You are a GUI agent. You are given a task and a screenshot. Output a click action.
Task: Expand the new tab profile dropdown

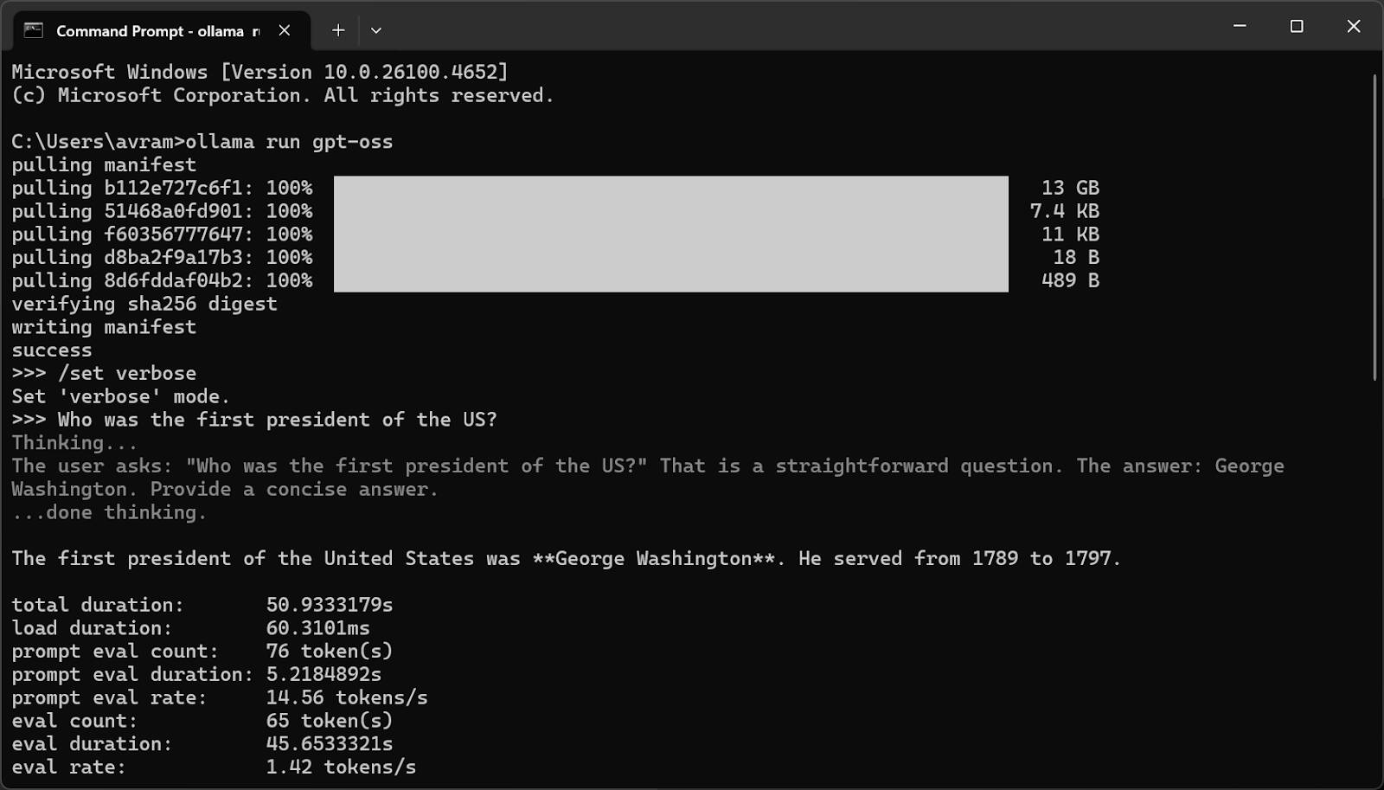point(376,30)
